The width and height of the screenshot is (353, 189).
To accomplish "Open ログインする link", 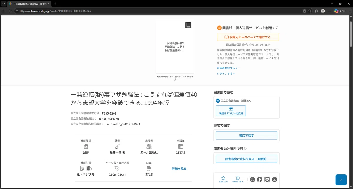I will point(226,74).
